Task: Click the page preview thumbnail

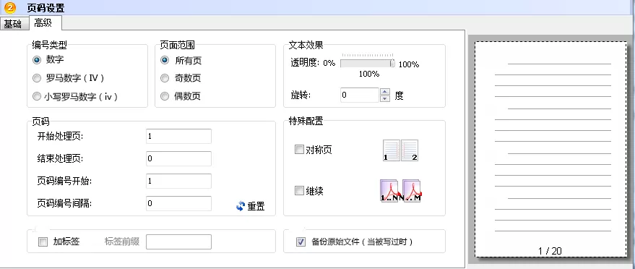Action: pos(550,149)
